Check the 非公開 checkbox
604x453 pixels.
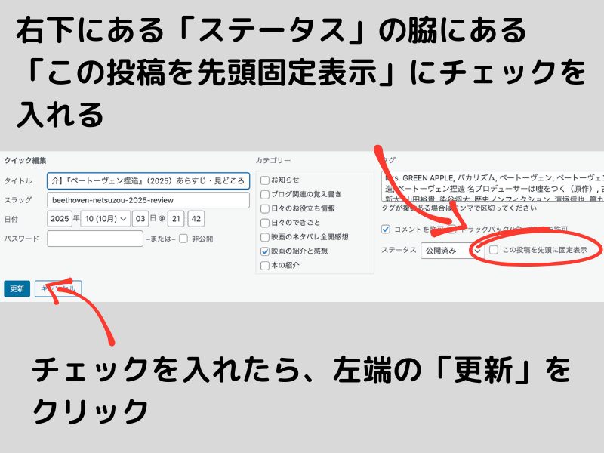(x=183, y=239)
